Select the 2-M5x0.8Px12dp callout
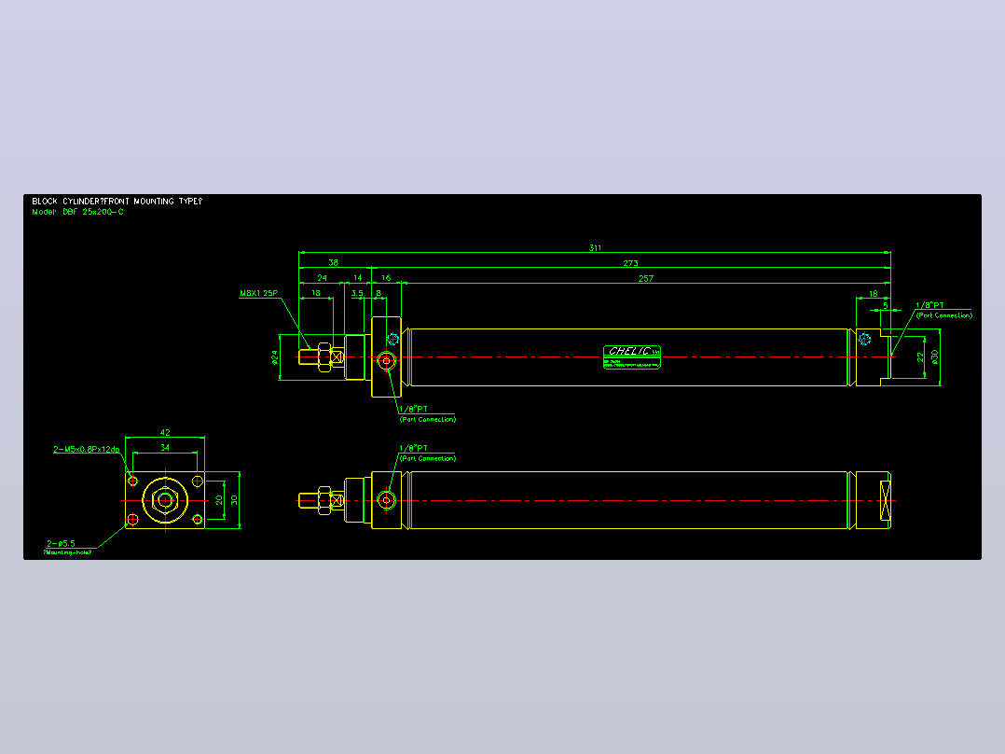The width and height of the screenshot is (1005, 754). tap(87, 449)
